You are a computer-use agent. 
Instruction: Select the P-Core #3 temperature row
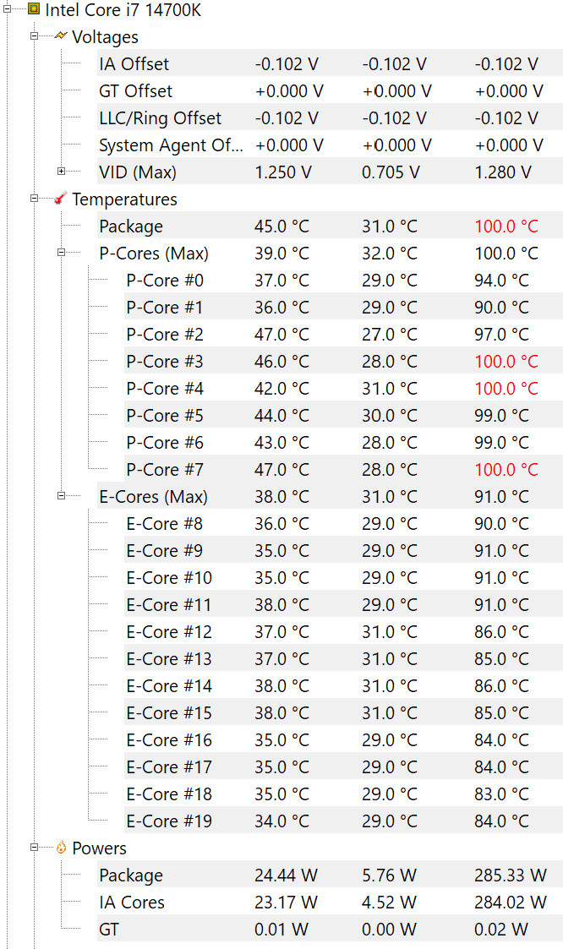(x=165, y=362)
